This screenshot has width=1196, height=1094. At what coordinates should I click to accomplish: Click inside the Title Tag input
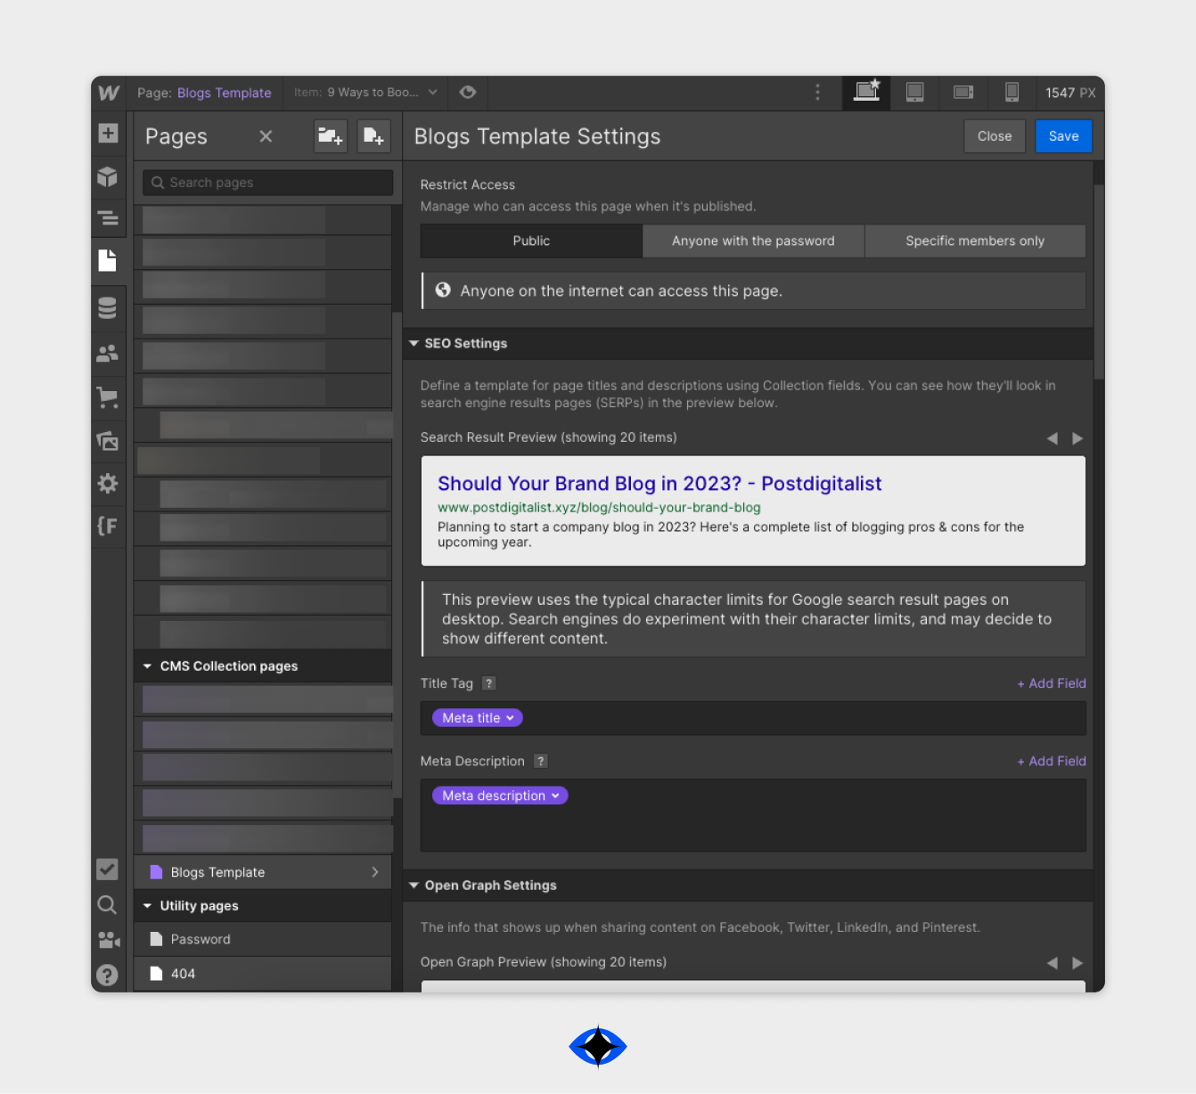753,717
